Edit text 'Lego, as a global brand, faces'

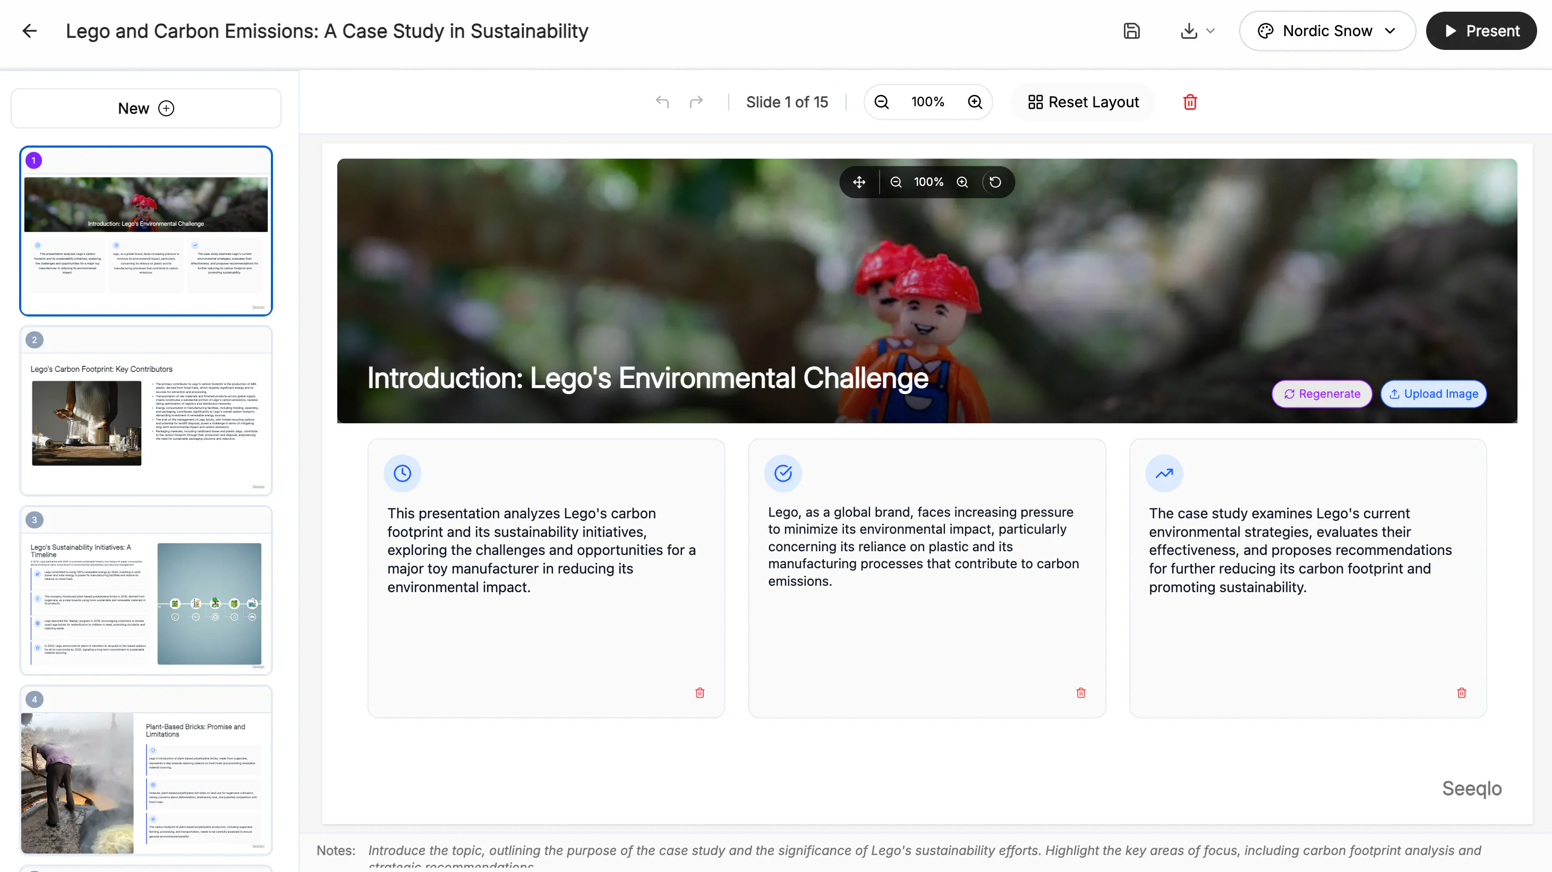[x=923, y=547]
